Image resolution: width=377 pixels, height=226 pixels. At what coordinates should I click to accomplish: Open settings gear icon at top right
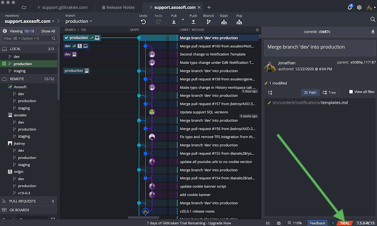tap(360, 8)
